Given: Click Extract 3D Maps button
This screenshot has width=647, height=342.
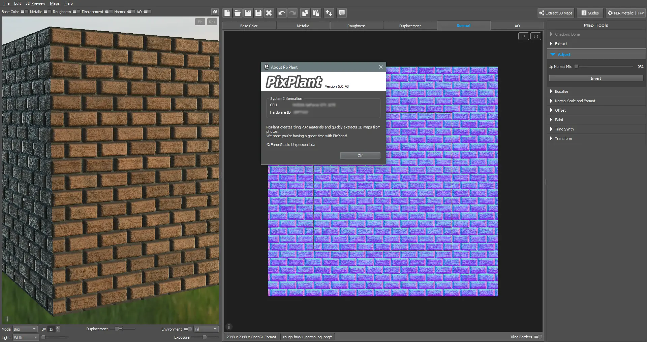Looking at the screenshot, I should click(556, 13).
